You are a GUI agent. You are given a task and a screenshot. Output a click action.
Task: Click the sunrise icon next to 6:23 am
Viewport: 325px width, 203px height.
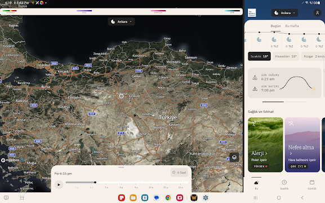click(255, 77)
